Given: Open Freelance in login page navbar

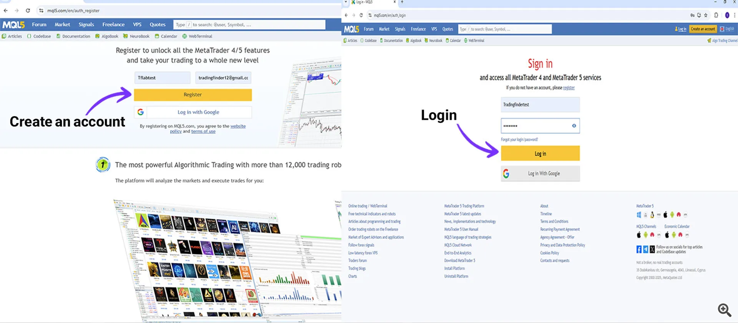Looking at the screenshot, I should tap(418, 29).
